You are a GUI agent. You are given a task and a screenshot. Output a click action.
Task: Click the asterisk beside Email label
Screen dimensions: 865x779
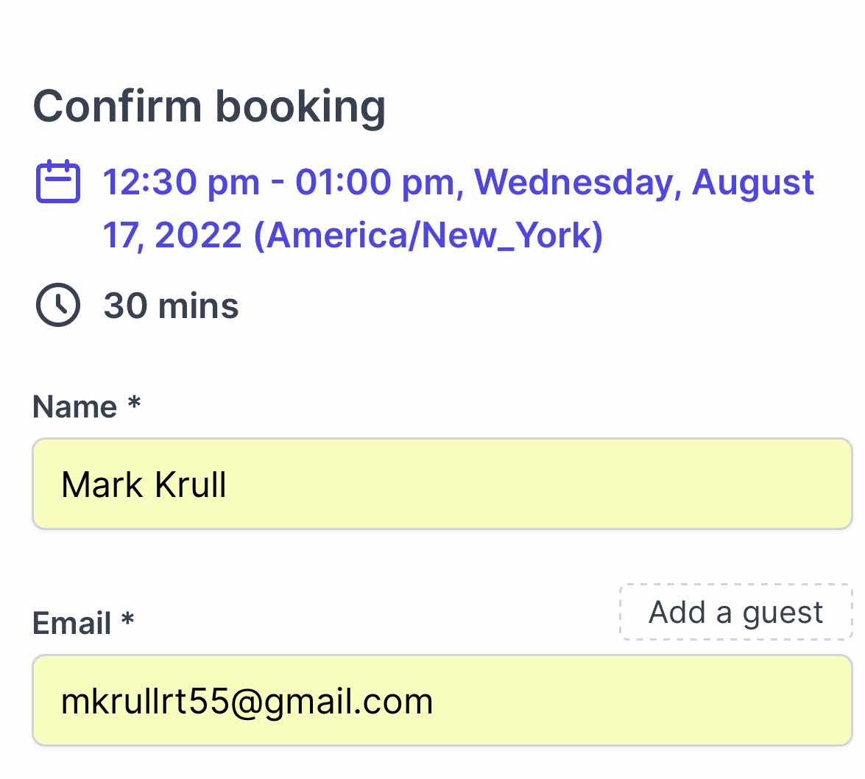128,619
